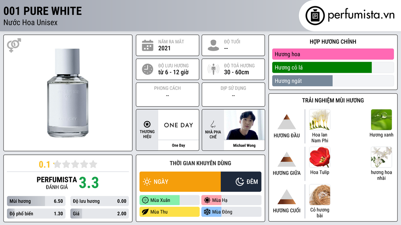Click the One Day brand name link

click(179, 145)
